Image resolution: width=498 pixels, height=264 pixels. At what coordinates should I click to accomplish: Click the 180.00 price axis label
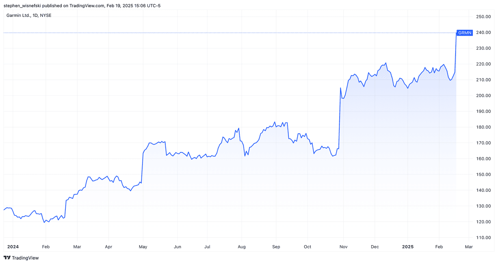click(484, 127)
